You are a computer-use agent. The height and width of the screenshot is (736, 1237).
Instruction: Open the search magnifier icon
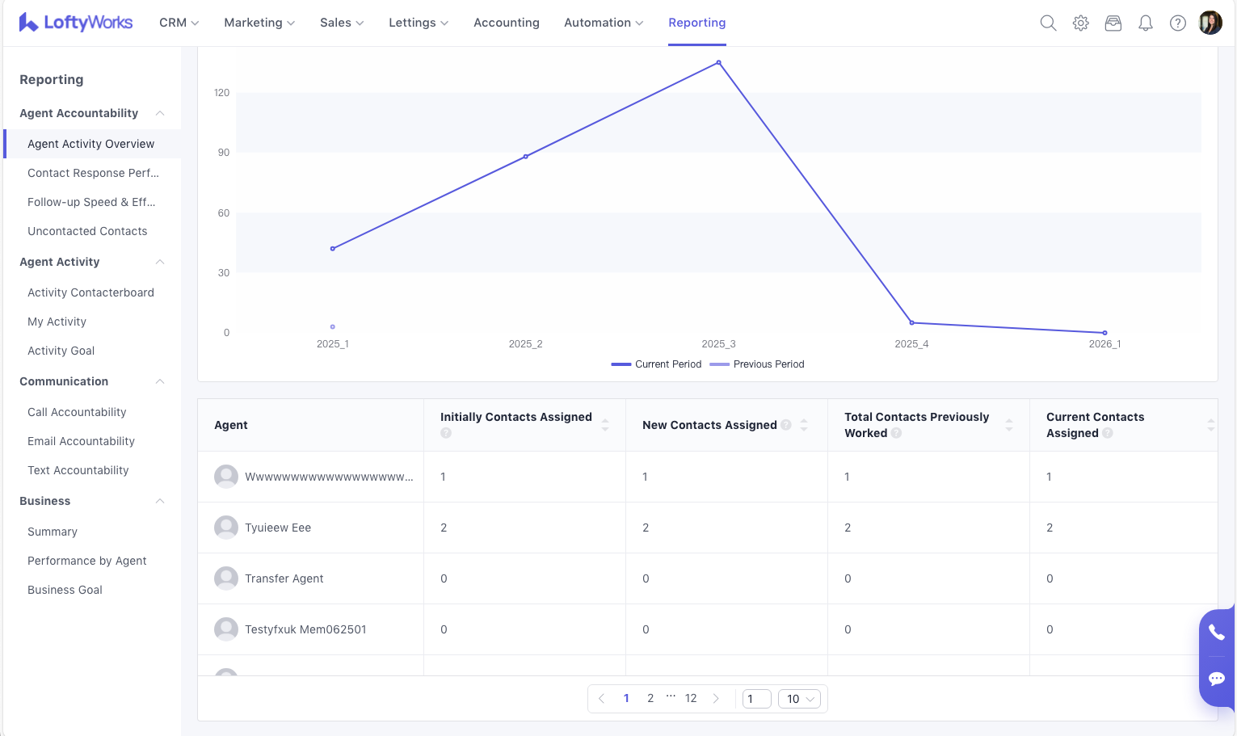coord(1048,23)
